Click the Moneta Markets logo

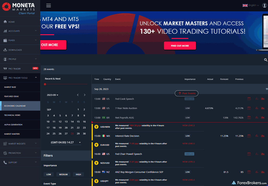(x=18, y=8)
